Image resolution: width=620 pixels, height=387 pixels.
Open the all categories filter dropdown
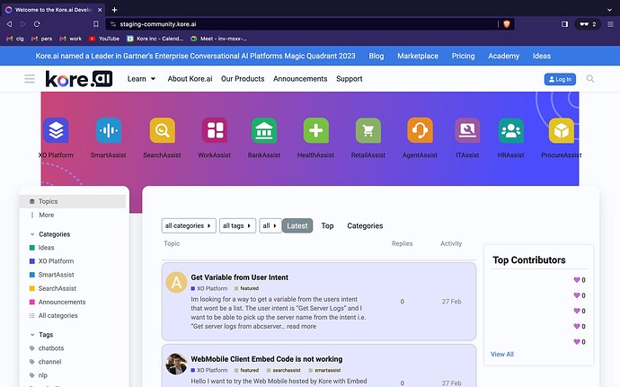coord(189,225)
